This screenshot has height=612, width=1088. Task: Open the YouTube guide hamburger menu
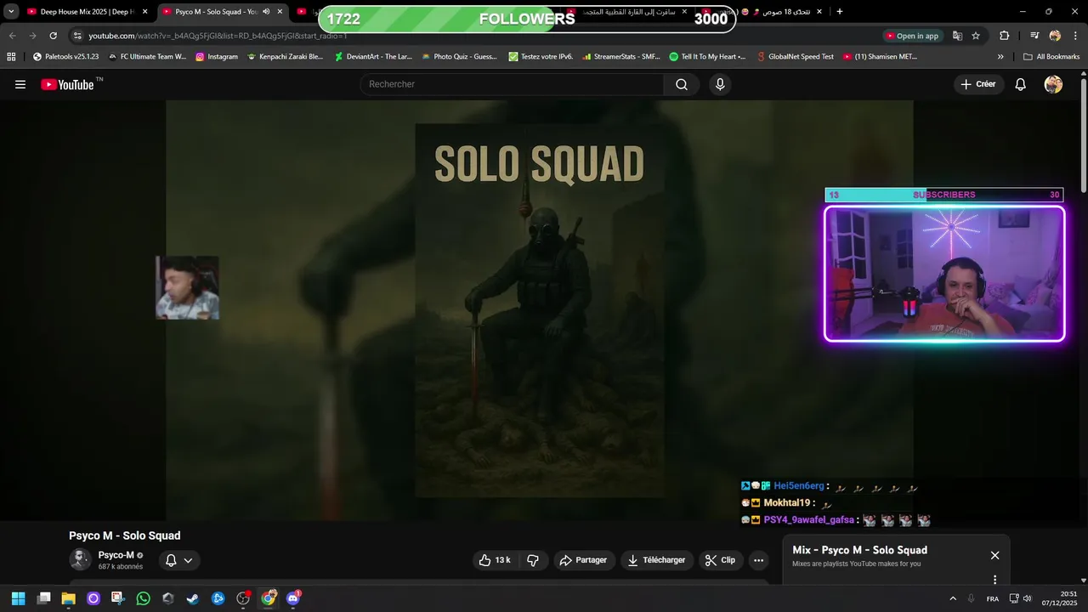pos(20,84)
